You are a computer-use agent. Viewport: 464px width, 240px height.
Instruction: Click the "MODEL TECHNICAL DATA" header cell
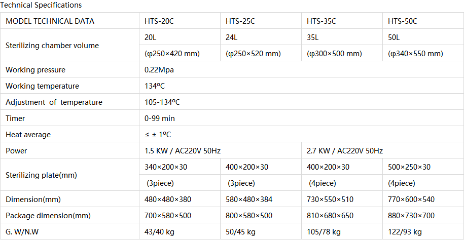point(50,21)
